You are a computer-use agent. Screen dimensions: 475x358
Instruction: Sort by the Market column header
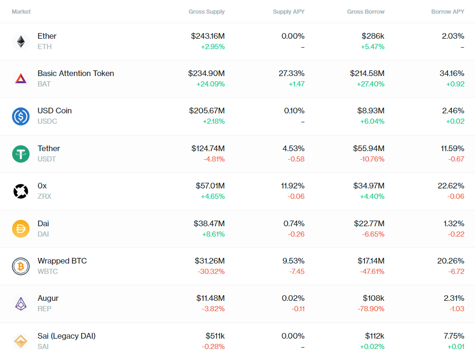[21, 11]
